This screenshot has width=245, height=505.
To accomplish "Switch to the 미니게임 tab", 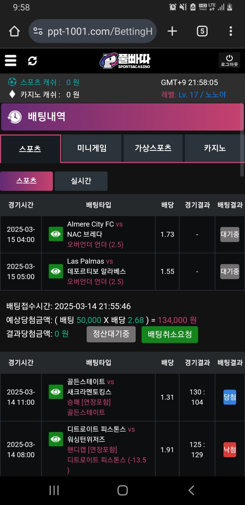I will tap(92, 148).
